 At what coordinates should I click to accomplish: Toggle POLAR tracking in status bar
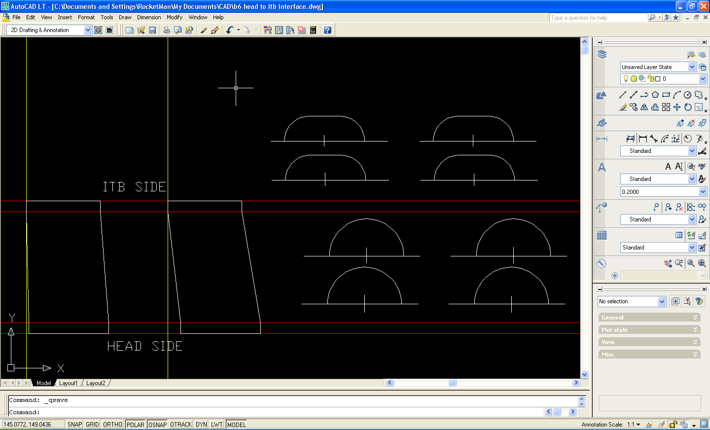tap(136, 425)
